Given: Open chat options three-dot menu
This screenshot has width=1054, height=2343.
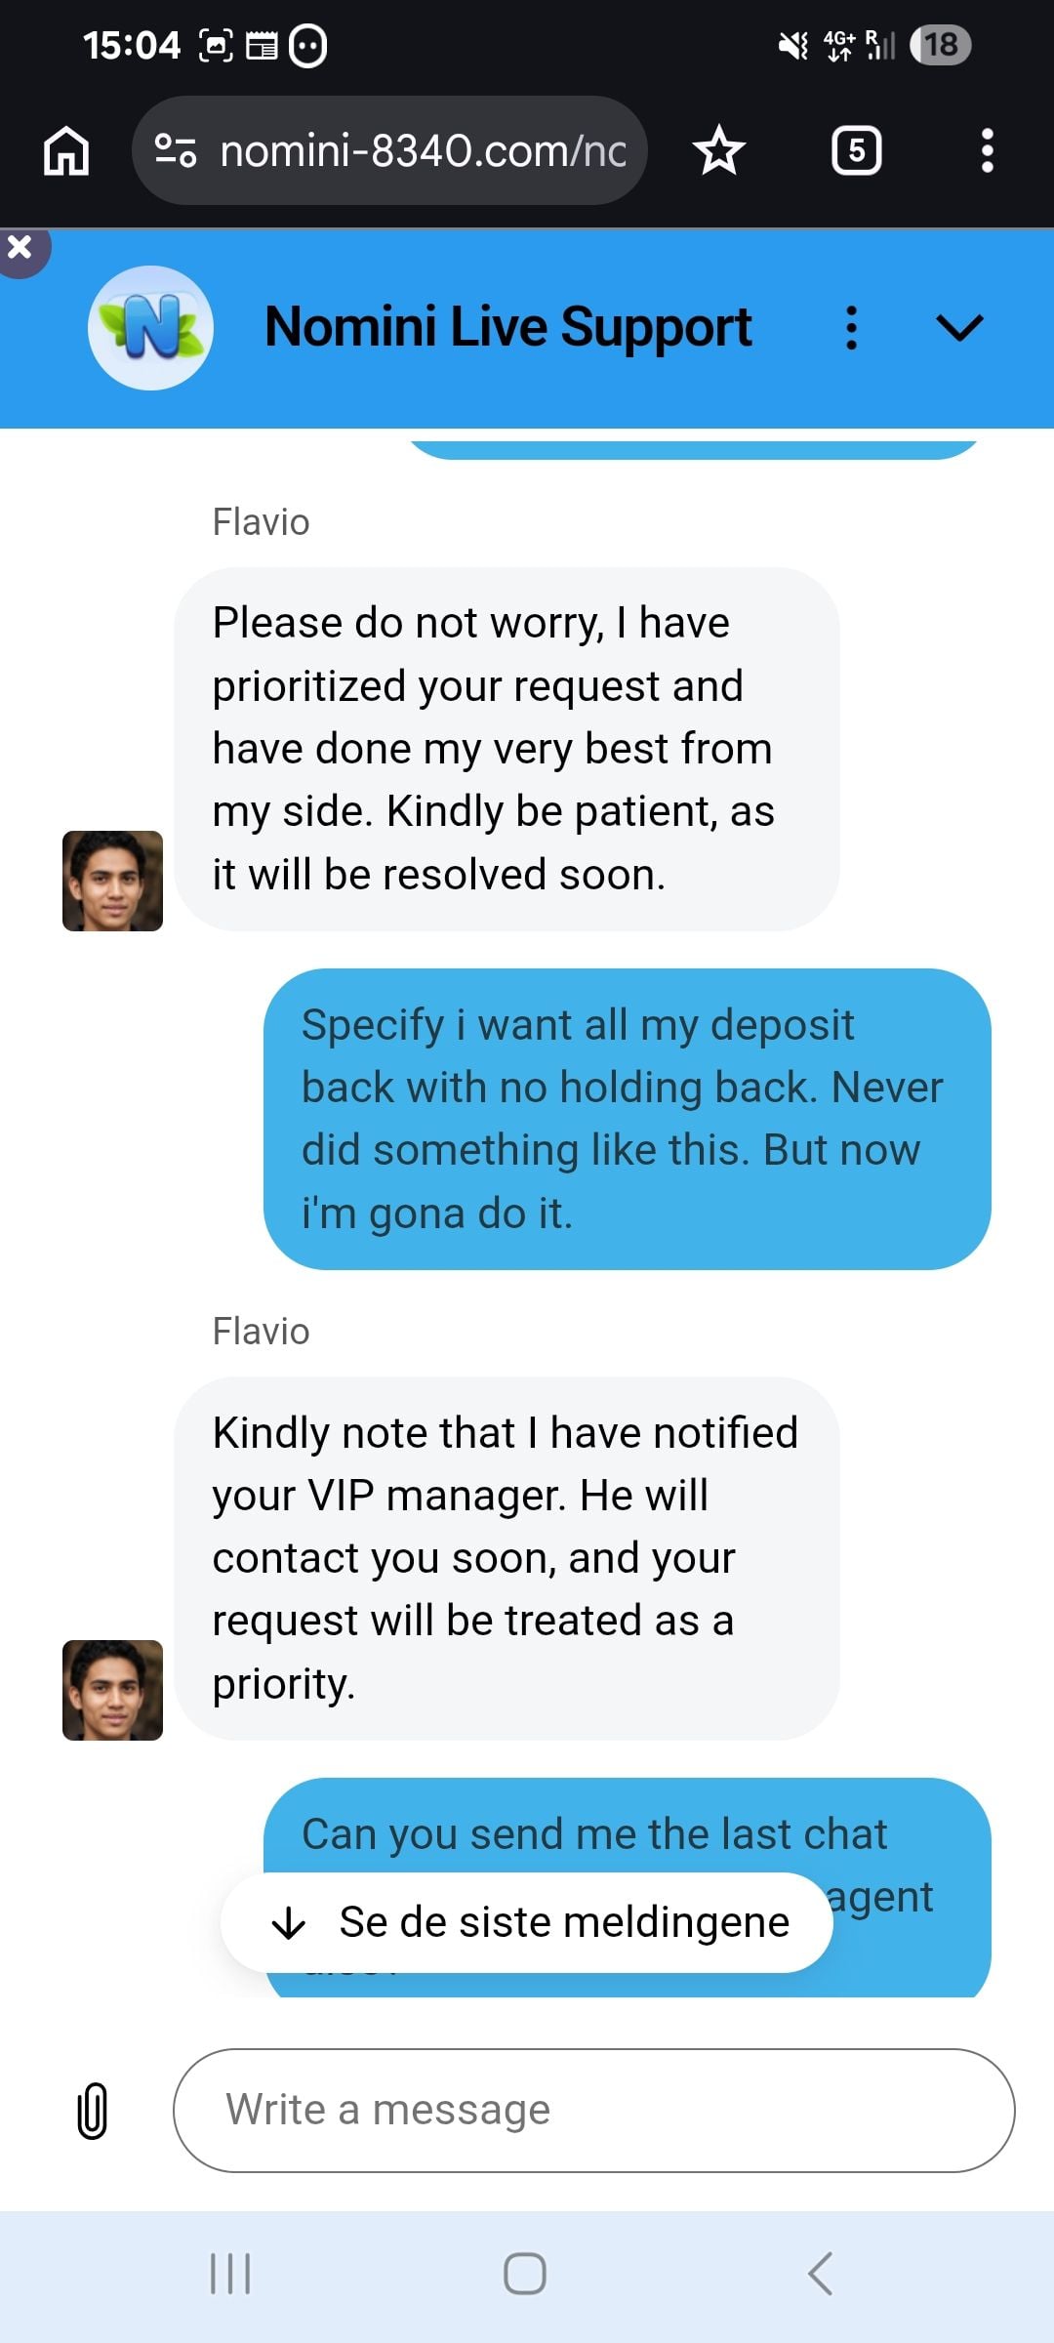Looking at the screenshot, I should pyautogui.click(x=852, y=328).
